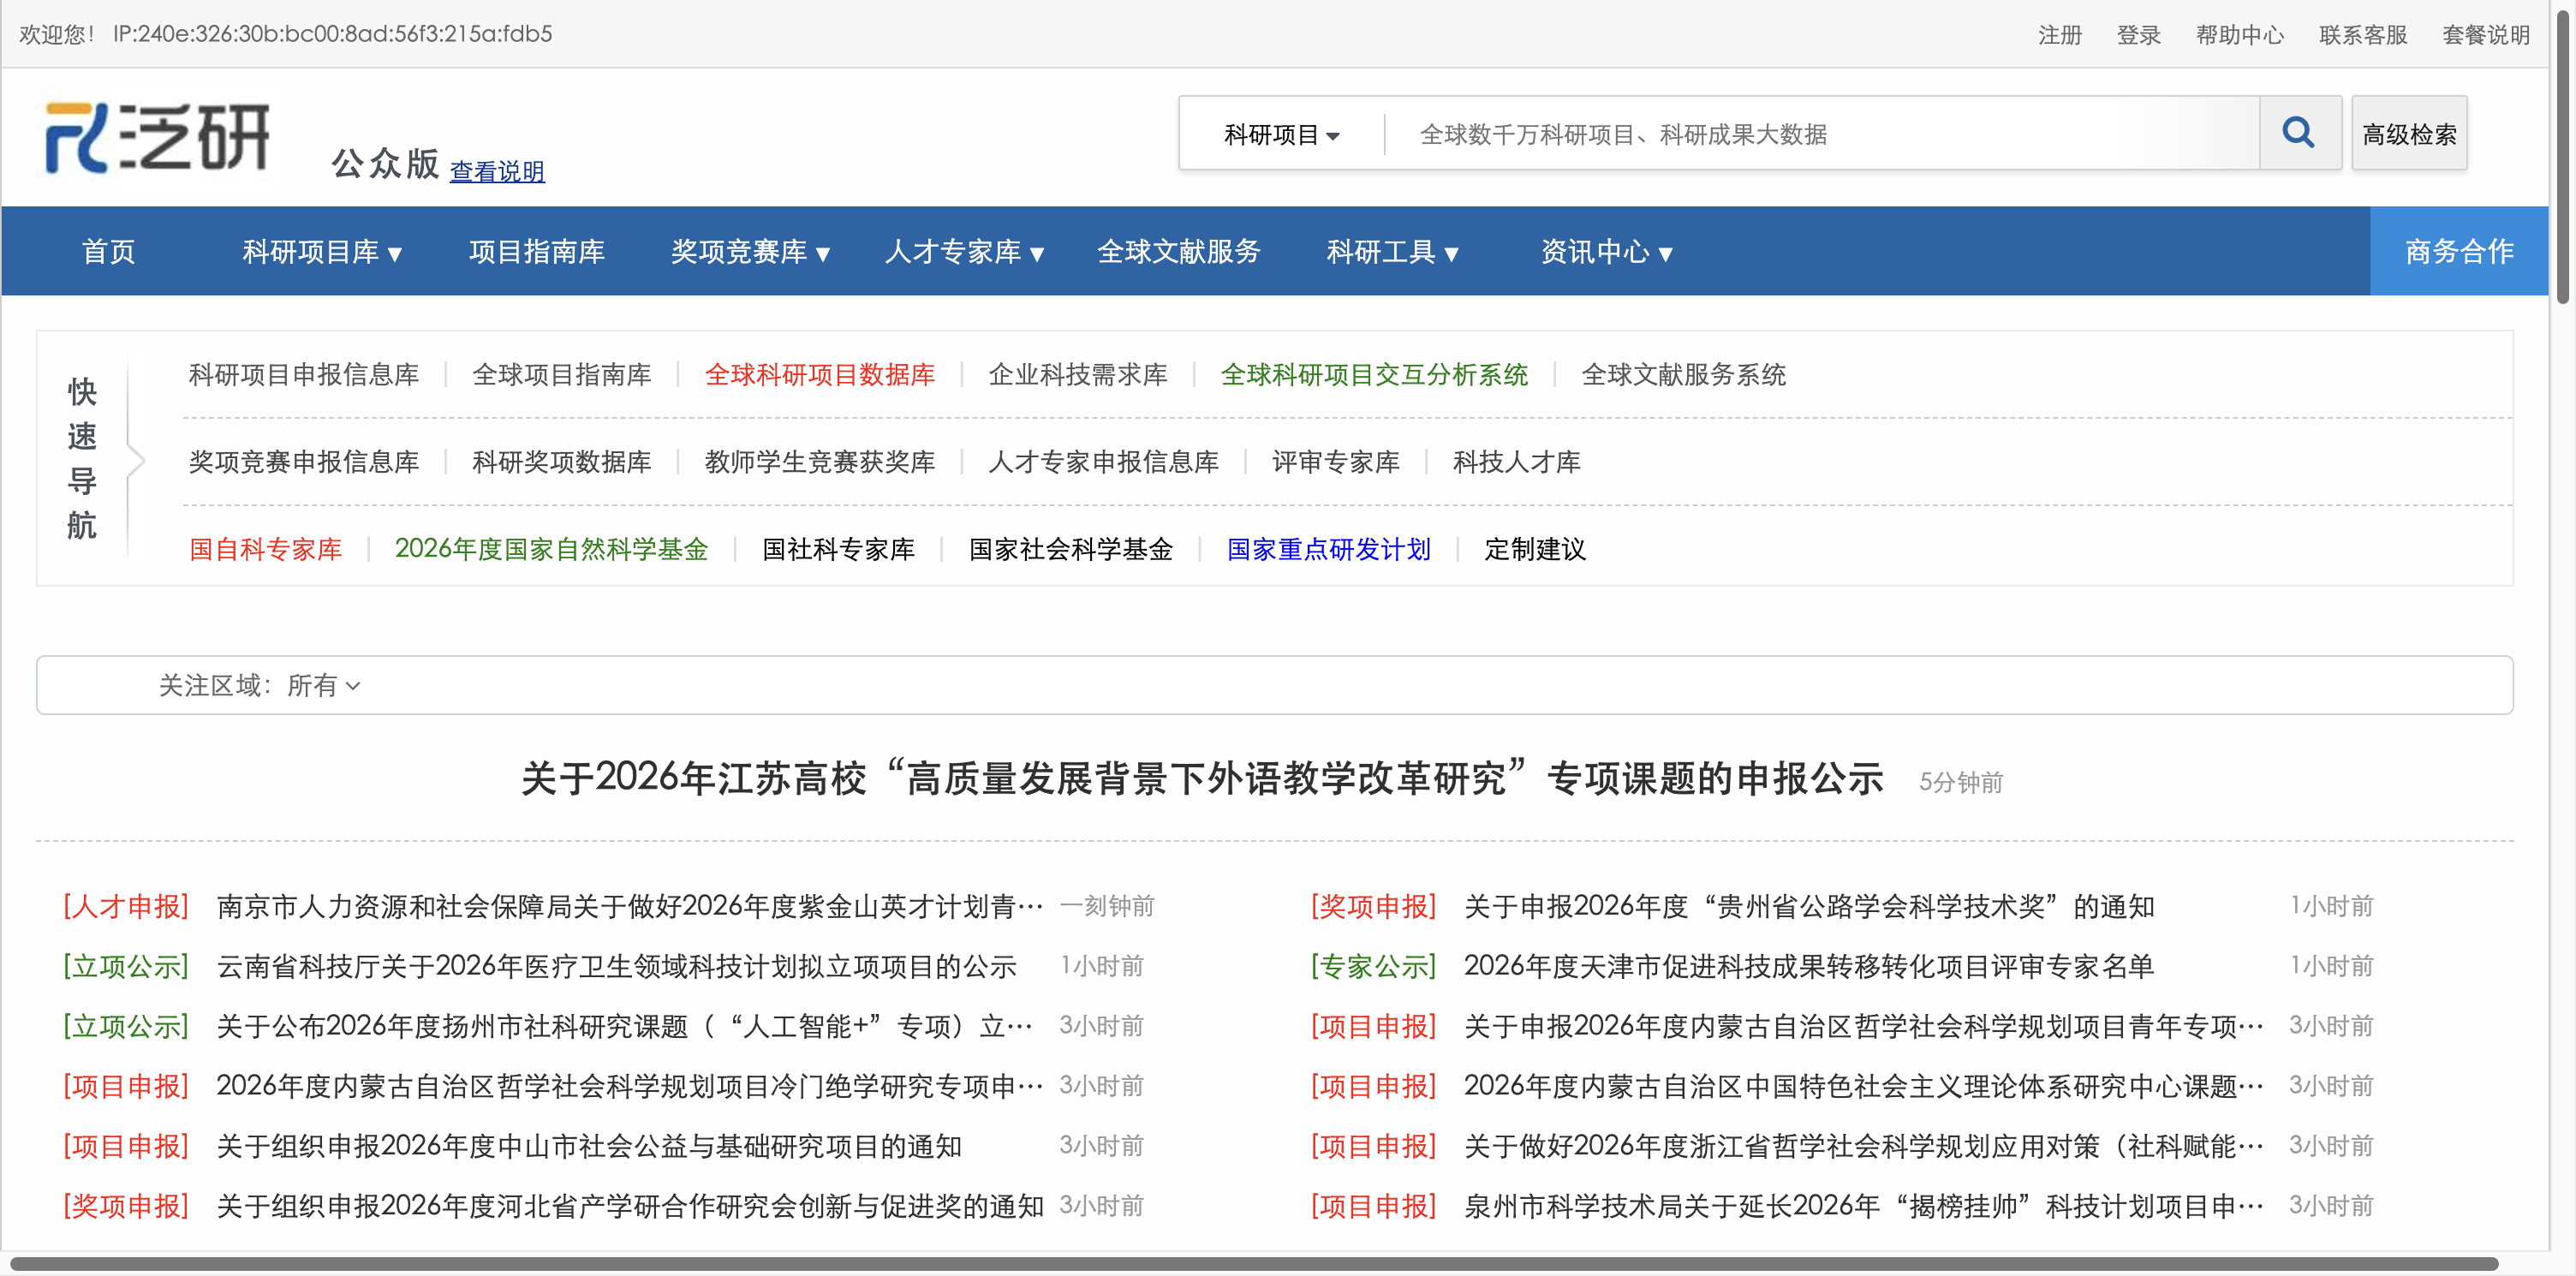2576x1276 pixels.
Task: Open 国家重点研发计划 blue link
Action: (1329, 548)
